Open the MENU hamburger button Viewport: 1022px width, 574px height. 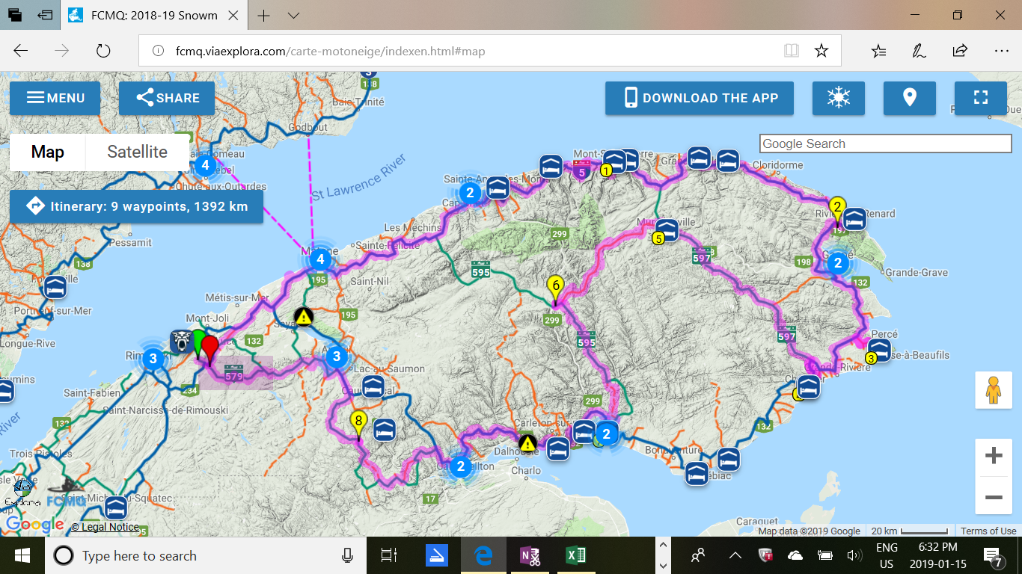coord(55,98)
